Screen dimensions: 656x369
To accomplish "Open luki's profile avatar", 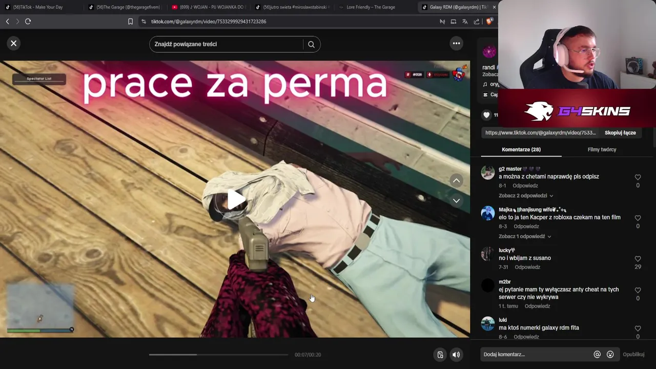I will [488, 323].
